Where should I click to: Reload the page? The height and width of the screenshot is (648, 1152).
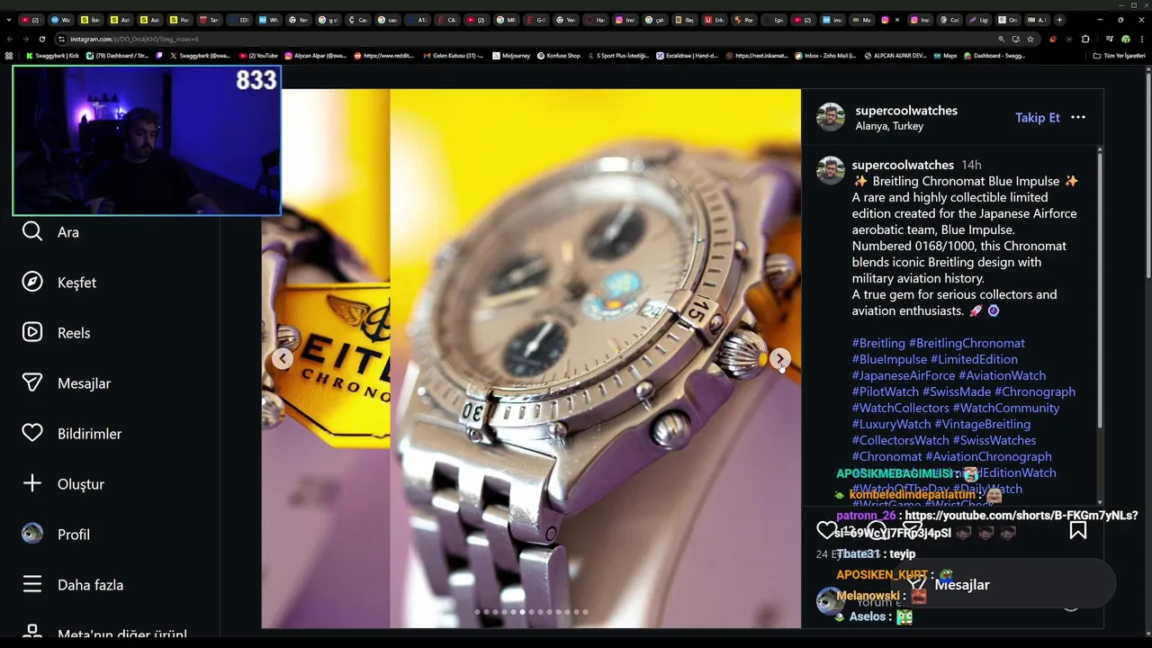(x=42, y=39)
